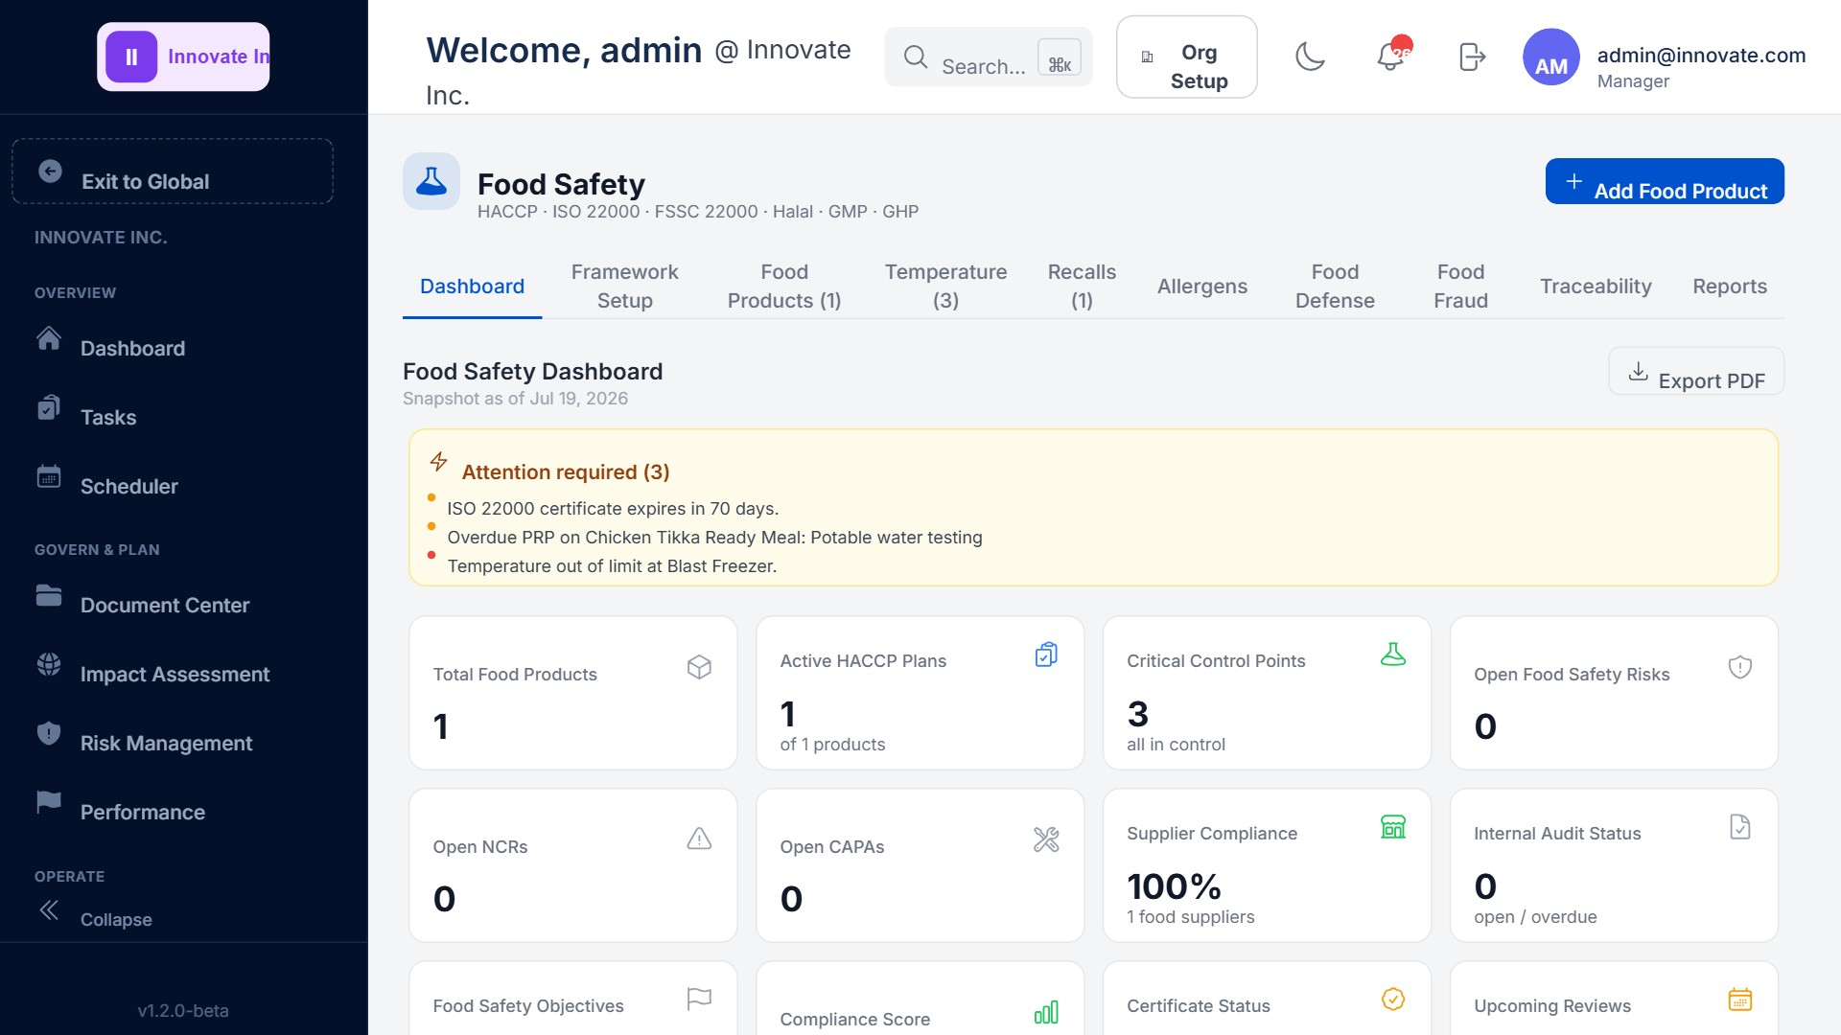
Task: Click the Certificate Status badge icon
Action: click(x=1393, y=1000)
